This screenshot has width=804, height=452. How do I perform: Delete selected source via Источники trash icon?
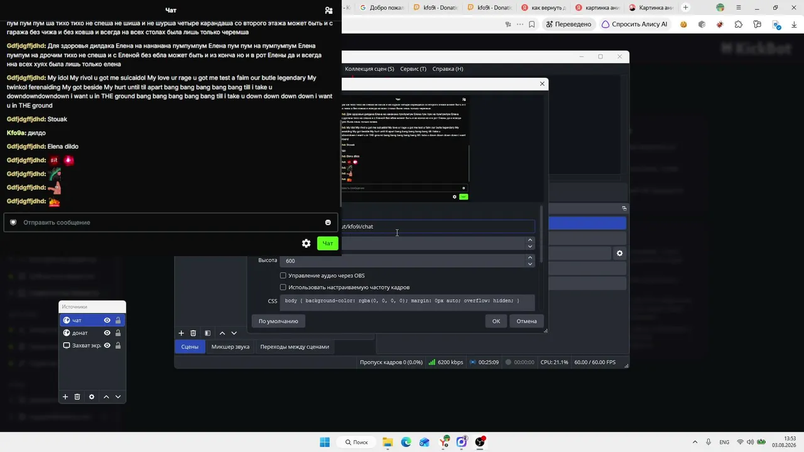point(77,397)
